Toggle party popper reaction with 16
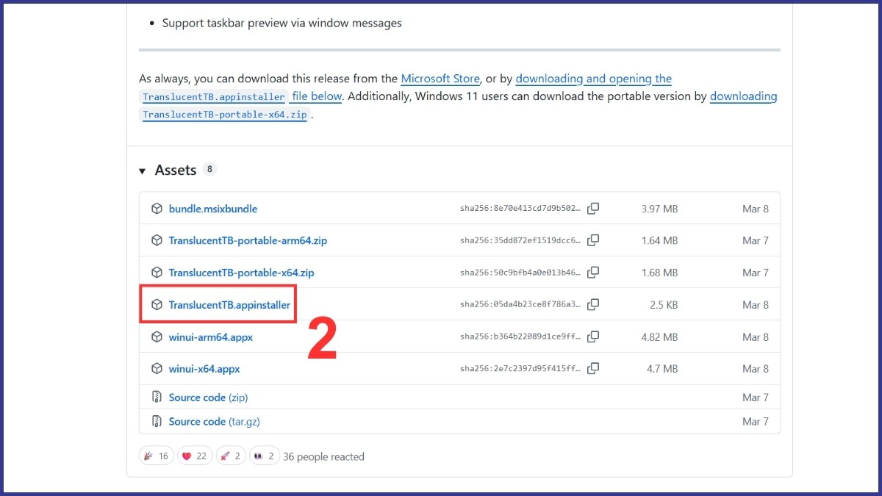Viewport: 882px width, 496px height. point(156,456)
